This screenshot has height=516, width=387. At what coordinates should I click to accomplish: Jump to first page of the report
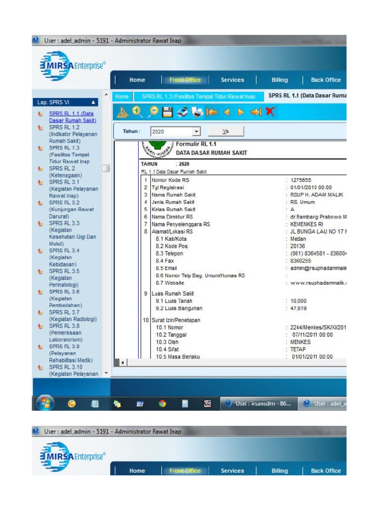pyautogui.click(x=212, y=112)
